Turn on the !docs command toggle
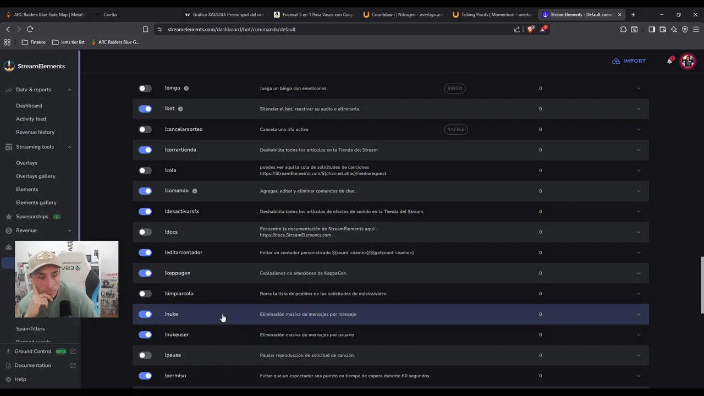Viewport: 704px width, 396px height. coord(145,232)
